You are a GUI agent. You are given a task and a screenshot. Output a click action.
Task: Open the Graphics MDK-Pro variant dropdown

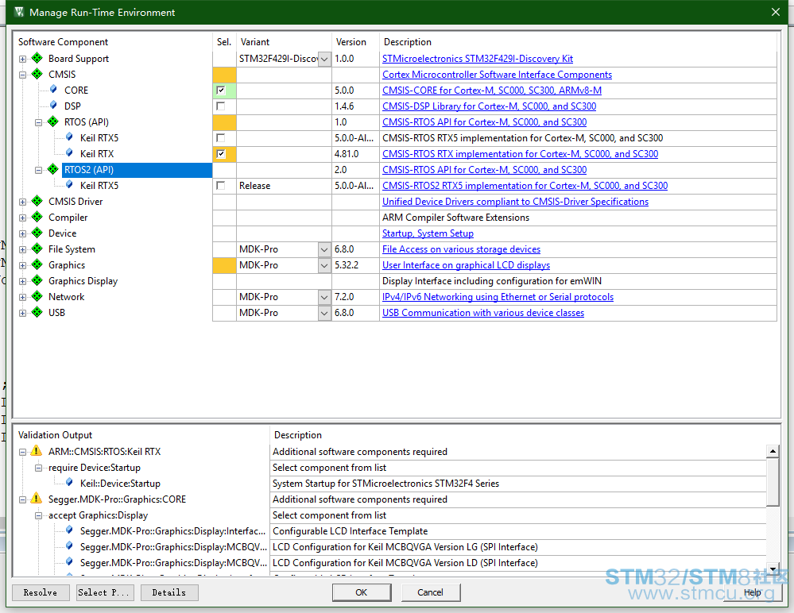(324, 265)
